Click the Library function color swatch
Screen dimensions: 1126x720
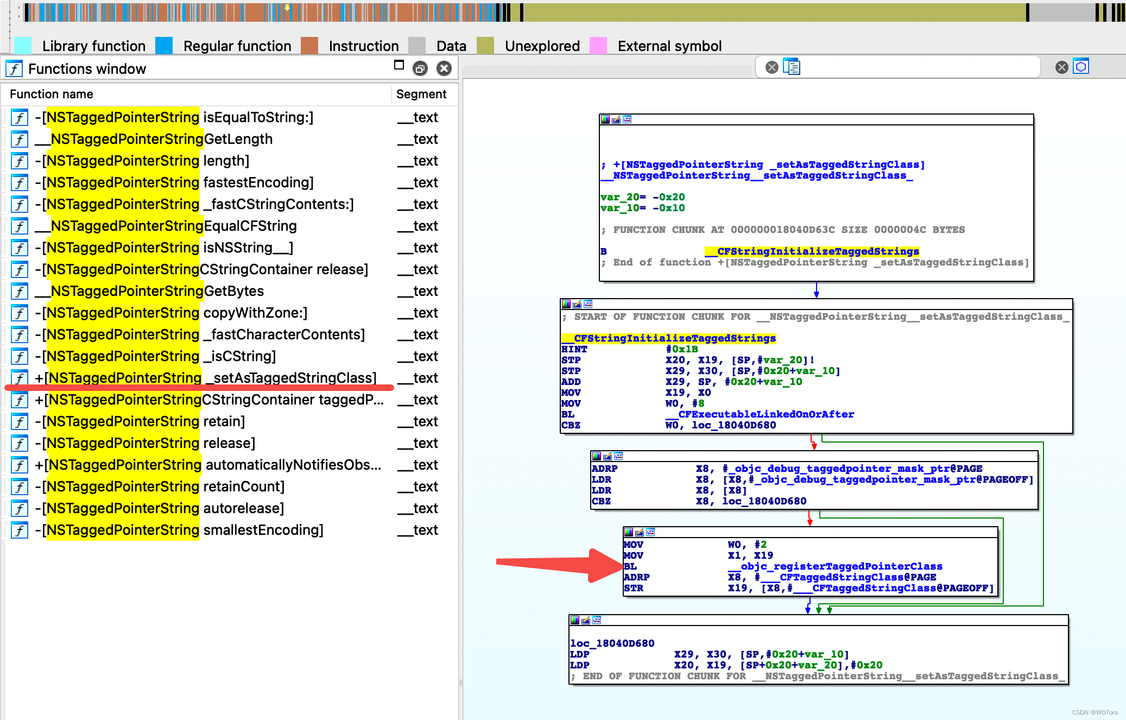(x=23, y=46)
